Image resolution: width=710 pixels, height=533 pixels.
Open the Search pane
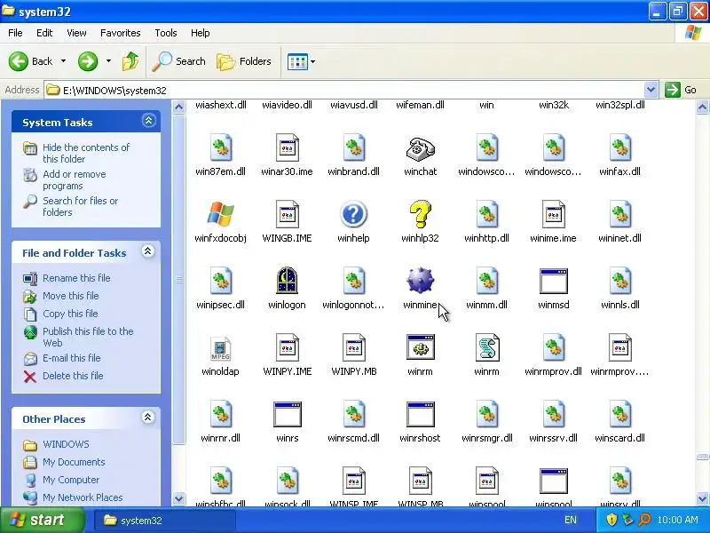pyautogui.click(x=179, y=61)
